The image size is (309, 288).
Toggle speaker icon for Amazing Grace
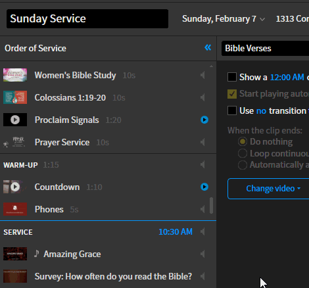click(202, 254)
